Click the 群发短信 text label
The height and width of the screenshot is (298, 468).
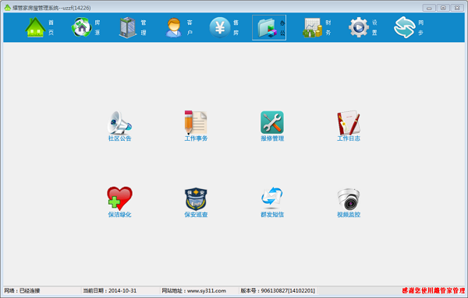click(272, 215)
